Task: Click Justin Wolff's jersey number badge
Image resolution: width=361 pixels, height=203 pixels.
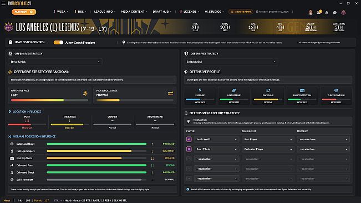Action: pyautogui.click(x=189, y=139)
